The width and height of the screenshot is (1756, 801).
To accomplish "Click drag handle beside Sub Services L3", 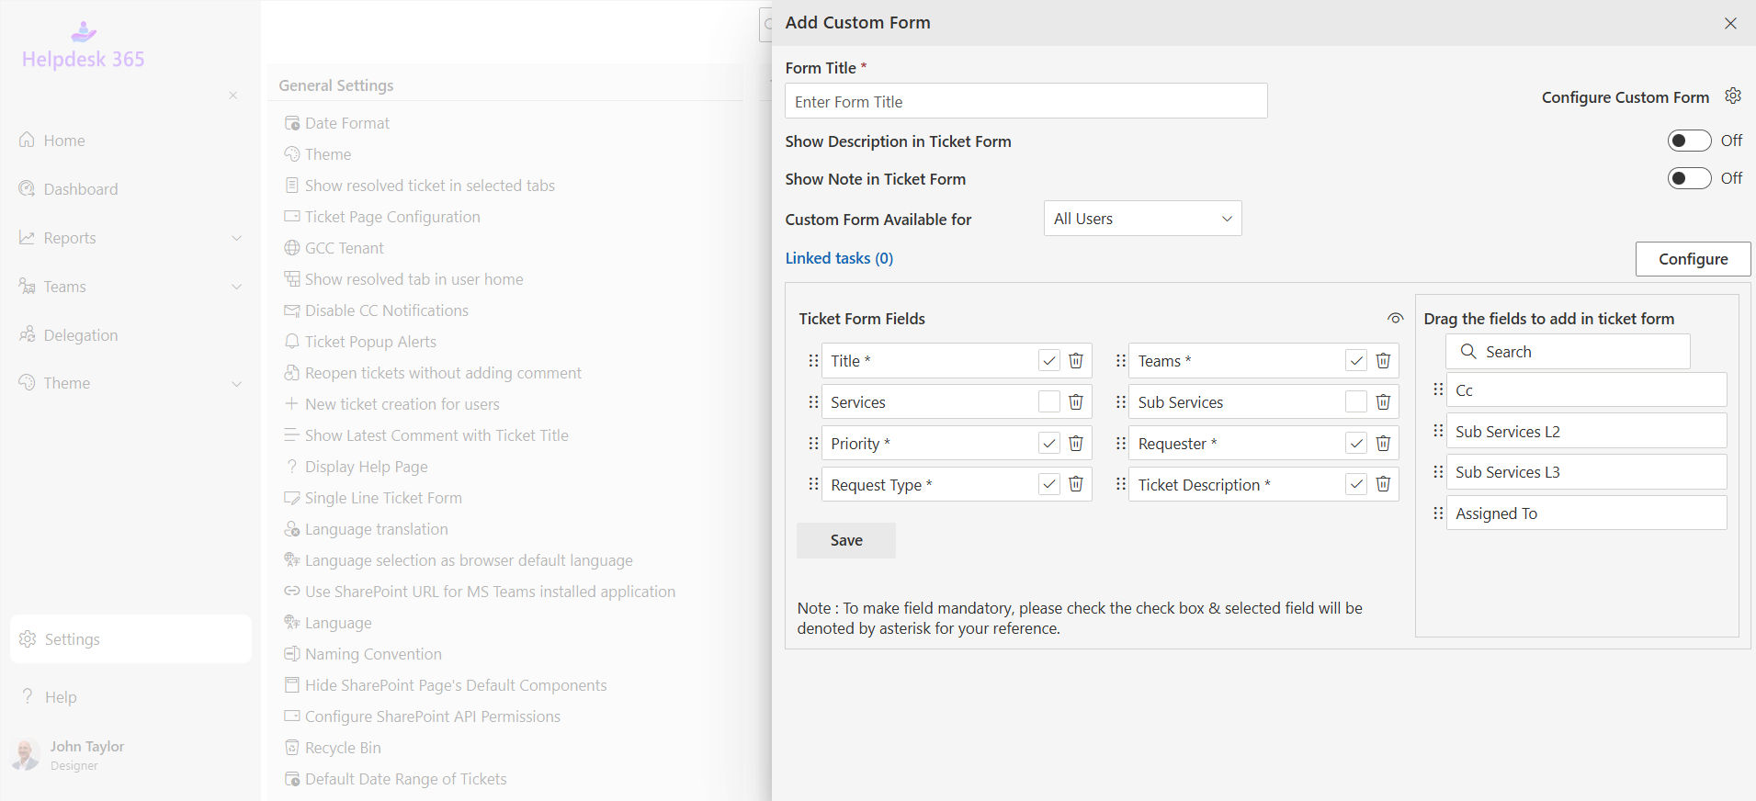I will point(1438,471).
